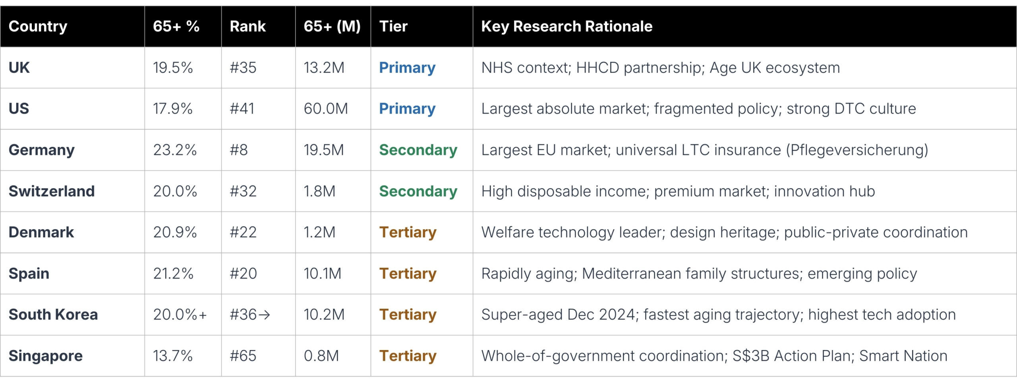The height and width of the screenshot is (383, 1017).
Task: Click the South Korea country cell
Action: point(53,314)
